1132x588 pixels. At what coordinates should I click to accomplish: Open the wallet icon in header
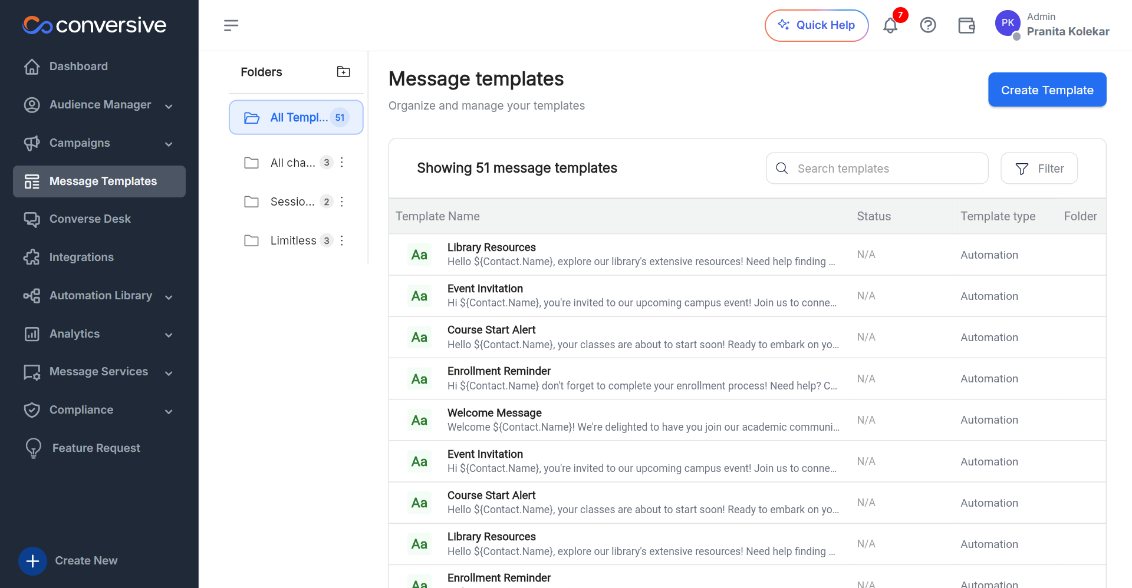(966, 25)
